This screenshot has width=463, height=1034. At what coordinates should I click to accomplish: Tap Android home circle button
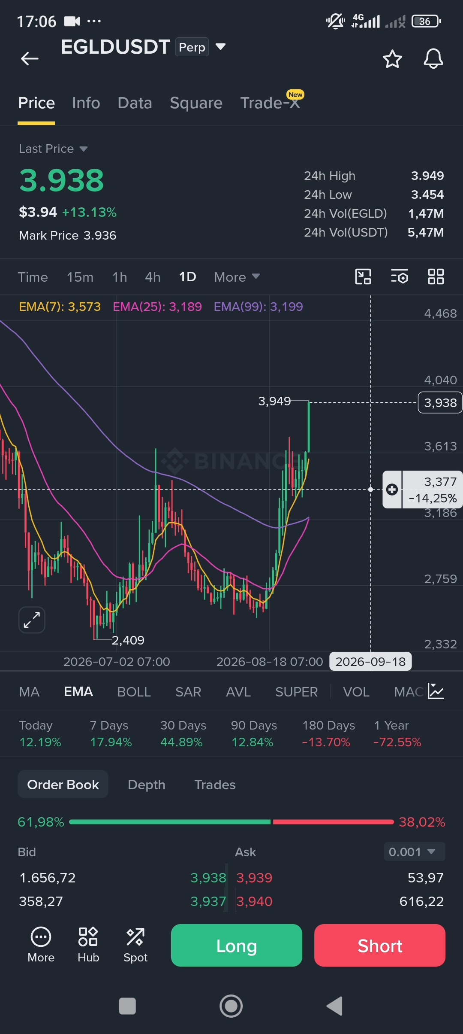(x=231, y=1006)
